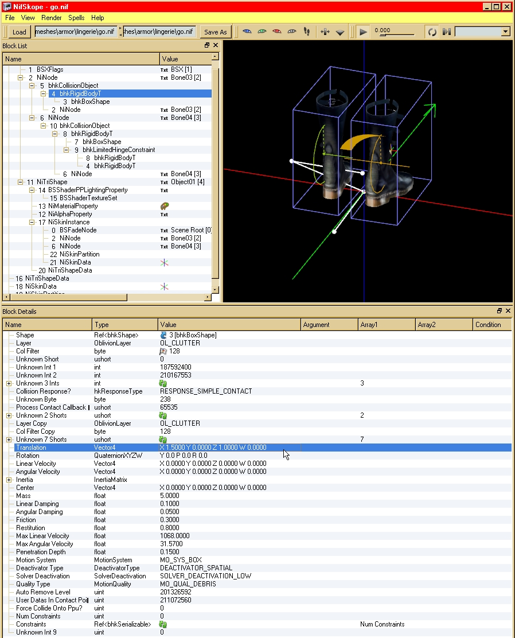This screenshot has height=638, width=515.
Task: Select 22 NiSkinPartition tree item
Action: coord(75,254)
